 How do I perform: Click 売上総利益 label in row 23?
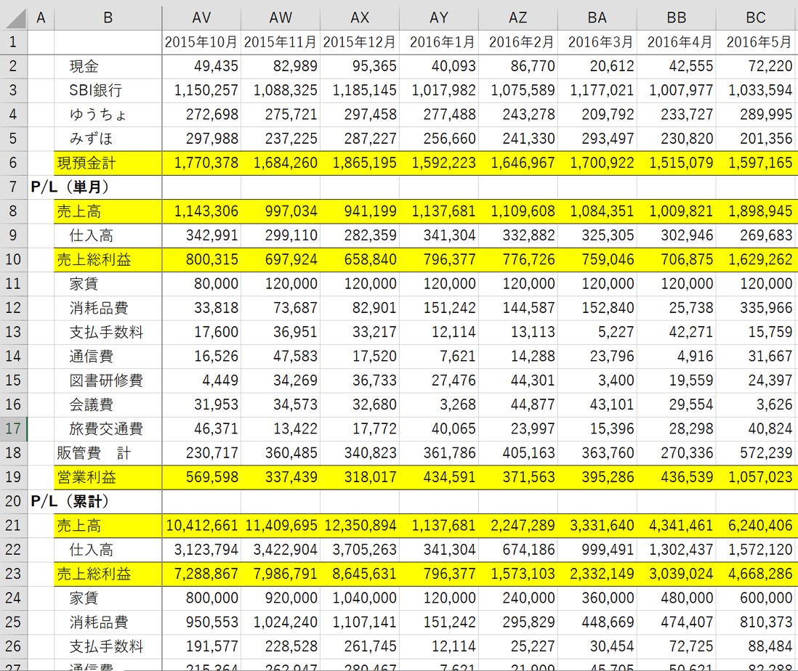(108, 574)
